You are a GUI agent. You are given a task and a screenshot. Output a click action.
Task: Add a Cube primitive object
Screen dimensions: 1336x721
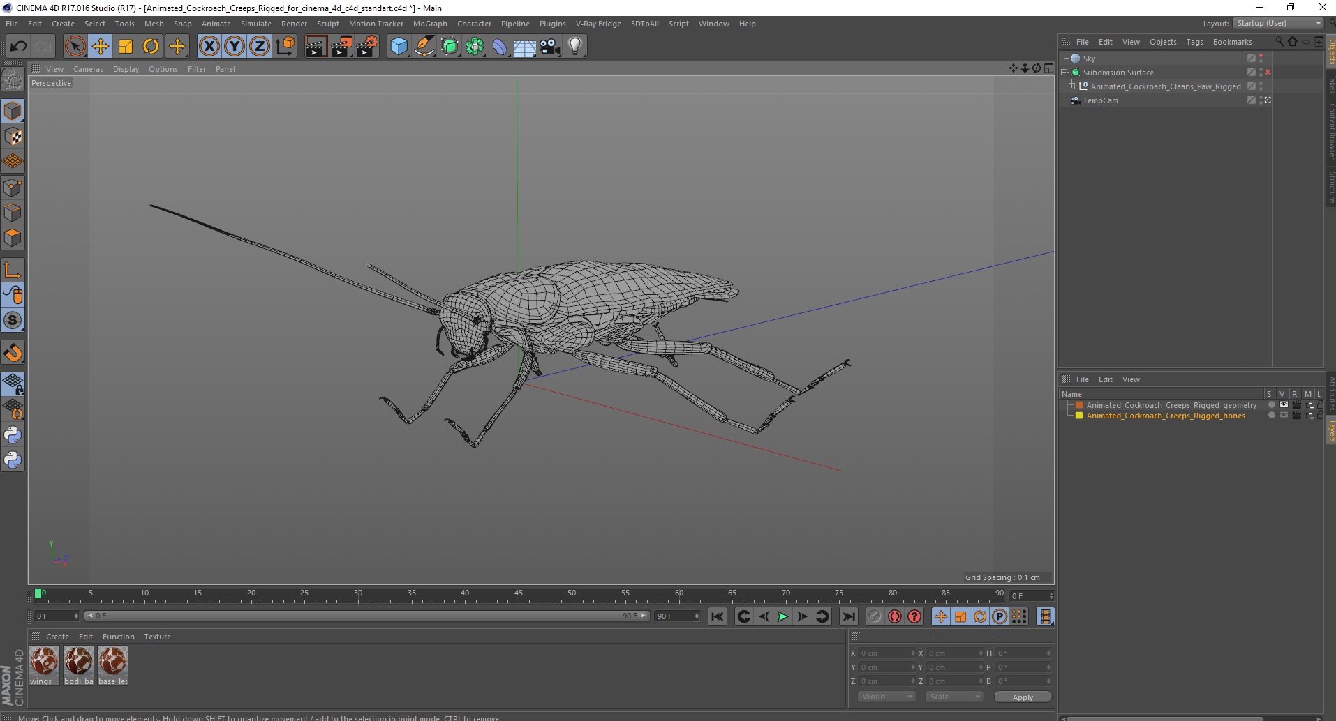click(x=399, y=47)
